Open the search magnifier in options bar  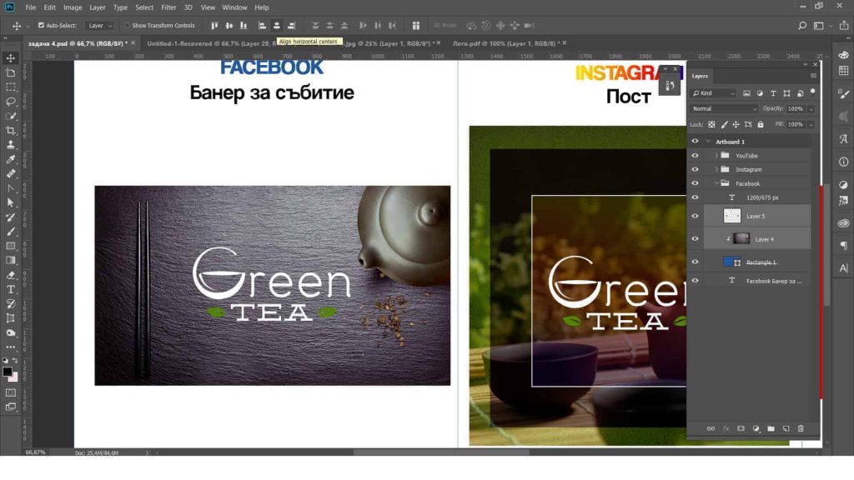(x=801, y=26)
